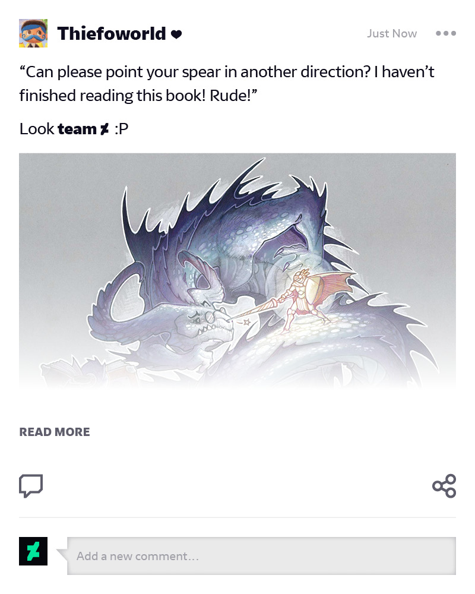Focus the Add a new comment field
Viewport: 475px width, 594px height.
[261, 556]
